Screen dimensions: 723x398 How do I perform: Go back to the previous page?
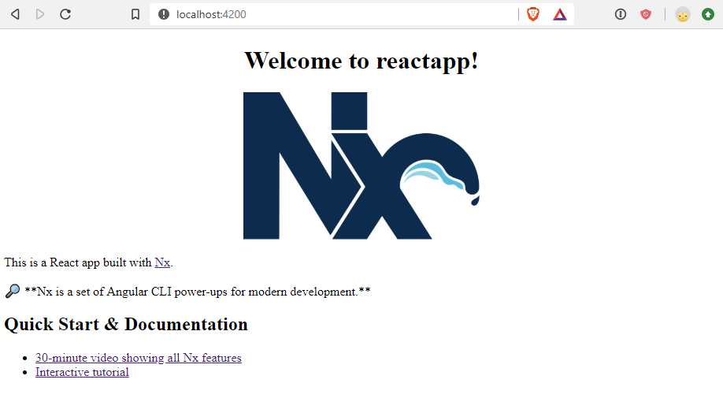tap(15, 14)
